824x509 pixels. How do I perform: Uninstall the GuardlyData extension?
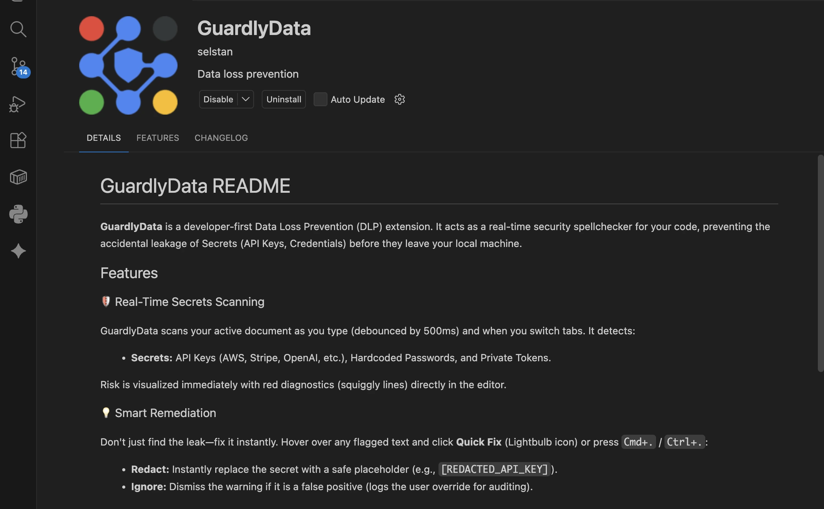[284, 99]
